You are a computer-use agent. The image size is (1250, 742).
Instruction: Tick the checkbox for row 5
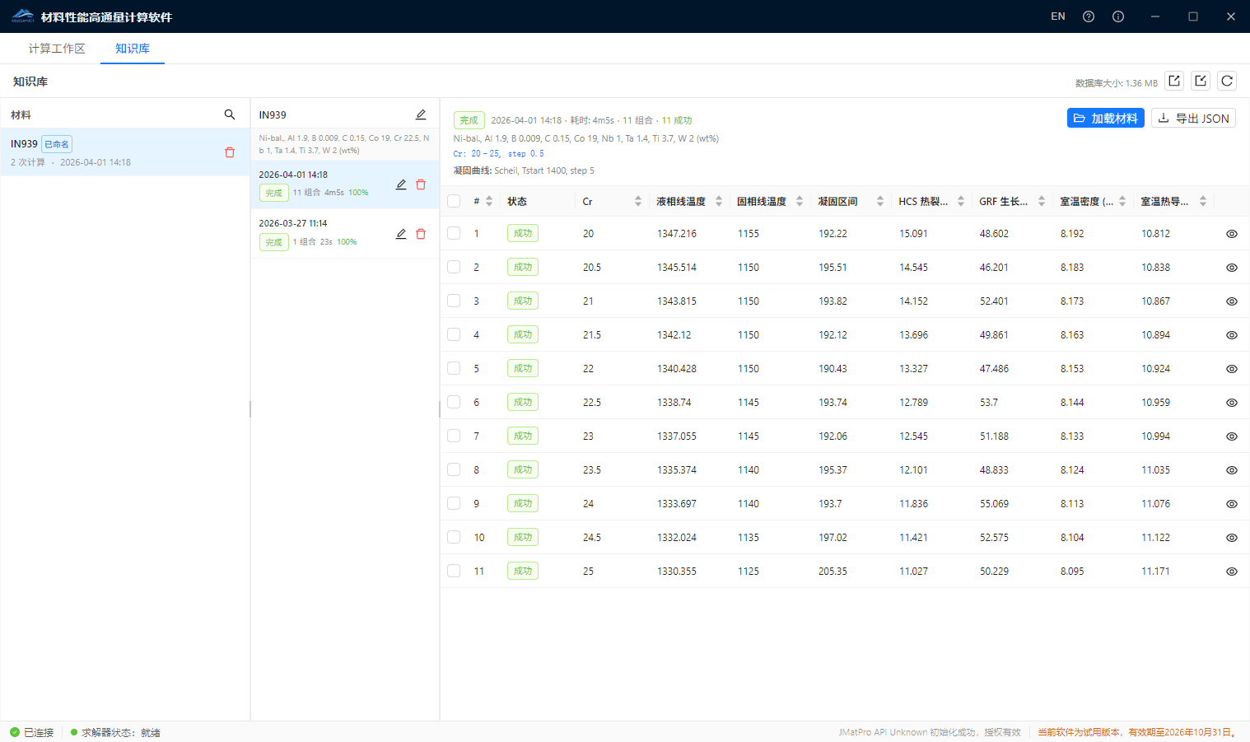point(454,368)
